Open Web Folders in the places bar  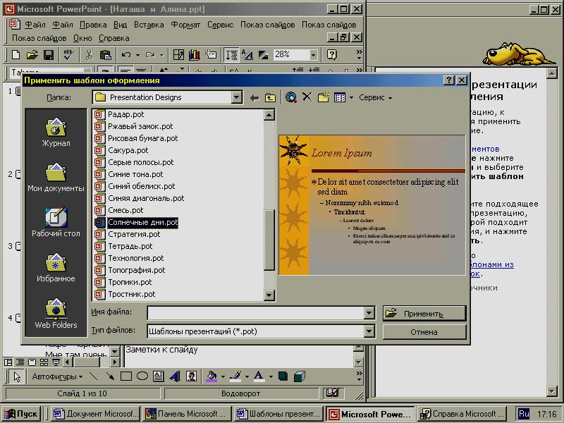pos(56,312)
